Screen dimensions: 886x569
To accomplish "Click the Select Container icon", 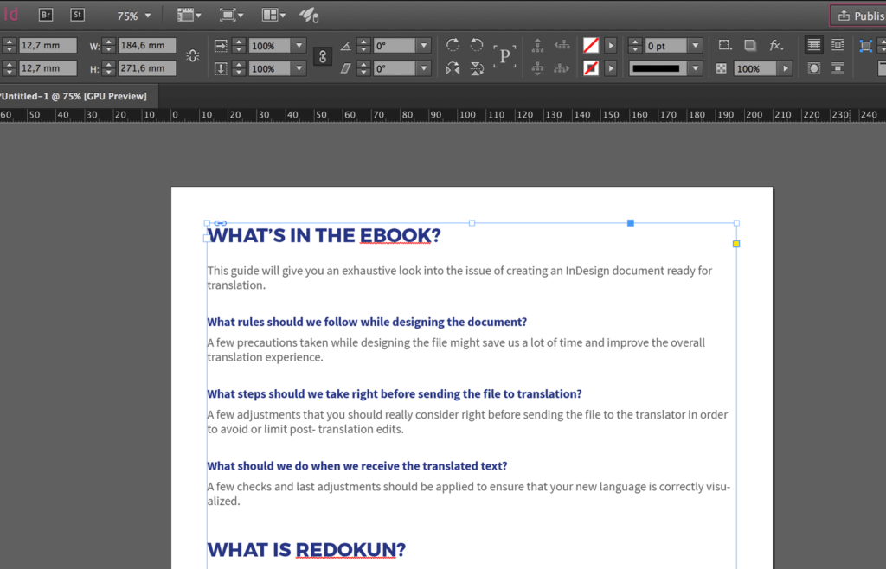I will pos(537,45).
